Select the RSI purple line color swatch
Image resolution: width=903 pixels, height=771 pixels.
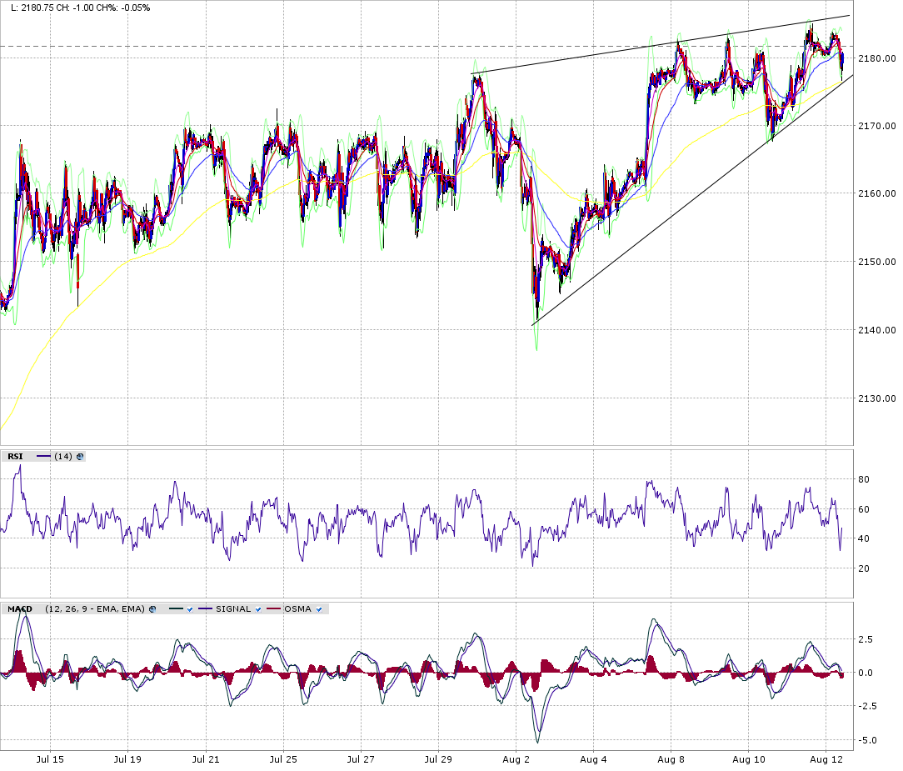pyautogui.click(x=43, y=457)
